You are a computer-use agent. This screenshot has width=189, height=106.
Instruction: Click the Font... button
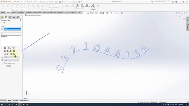coord(9,66)
